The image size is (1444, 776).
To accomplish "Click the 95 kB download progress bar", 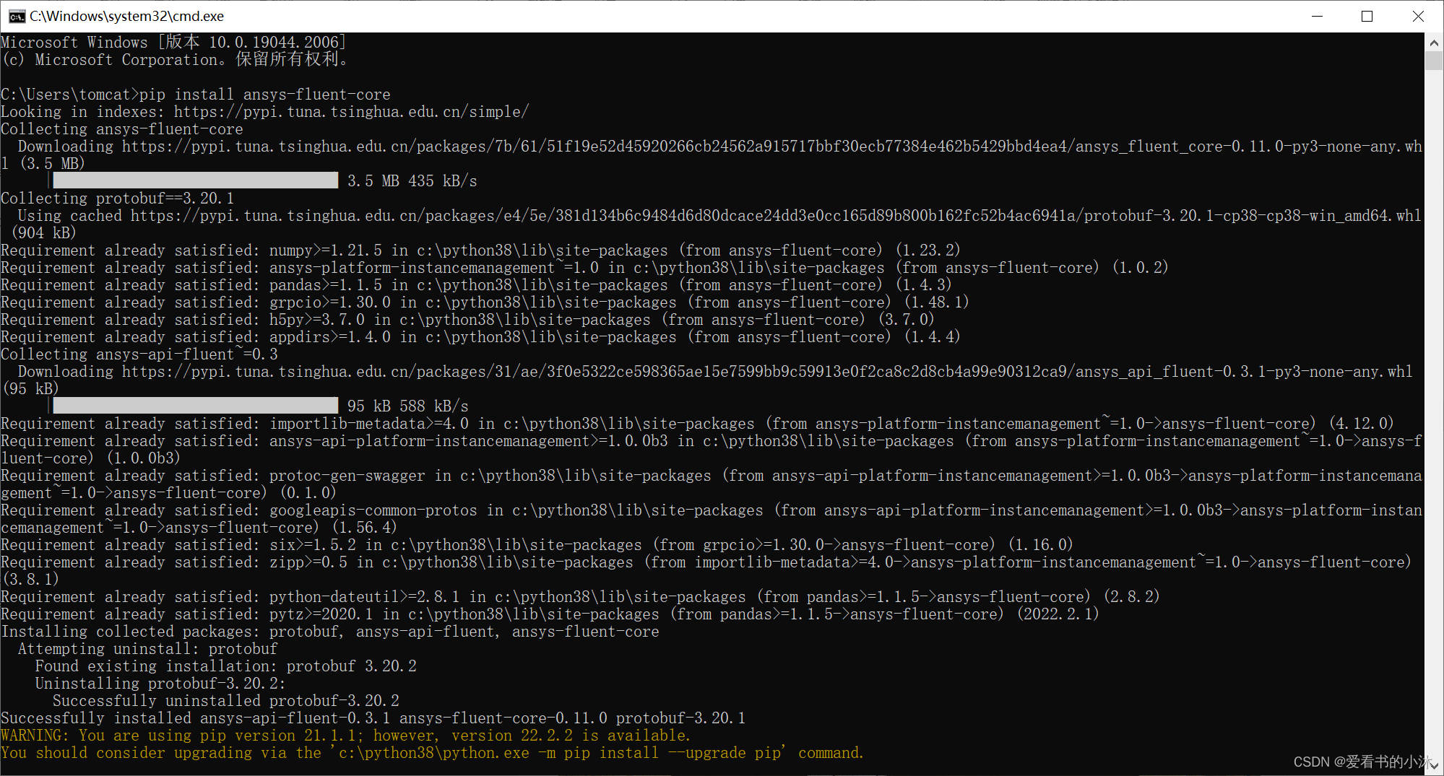I will [195, 405].
